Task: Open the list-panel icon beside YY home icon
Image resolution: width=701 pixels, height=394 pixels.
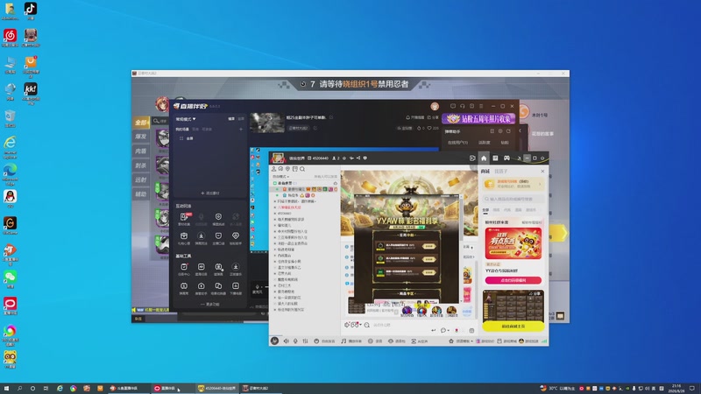Action: pyautogui.click(x=495, y=158)
